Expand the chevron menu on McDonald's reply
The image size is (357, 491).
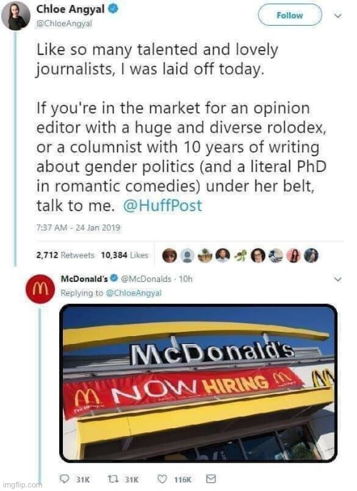(338, 279)
